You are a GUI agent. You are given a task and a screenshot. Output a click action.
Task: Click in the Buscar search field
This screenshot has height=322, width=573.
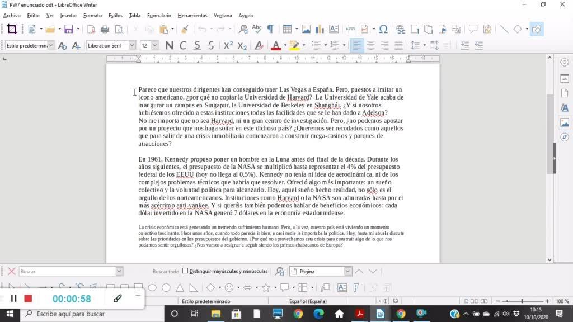pos(68,271)
